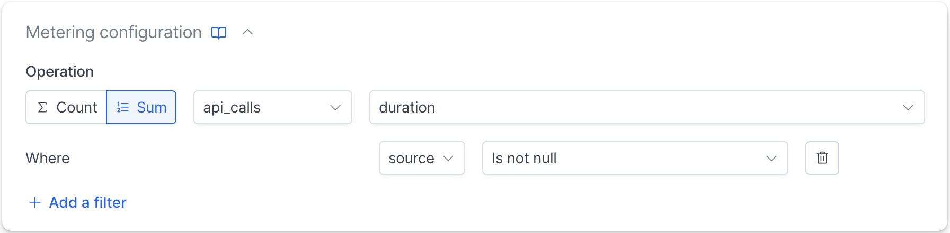Screen dimensions: 950x233
Task: Open the metering documentation book icon
Action: coord(219,33)
